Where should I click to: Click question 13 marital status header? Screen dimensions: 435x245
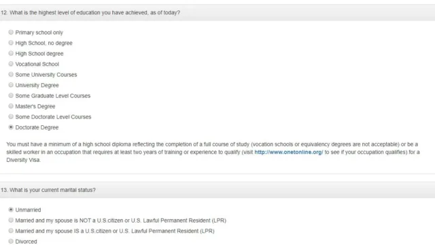[217, 190]
